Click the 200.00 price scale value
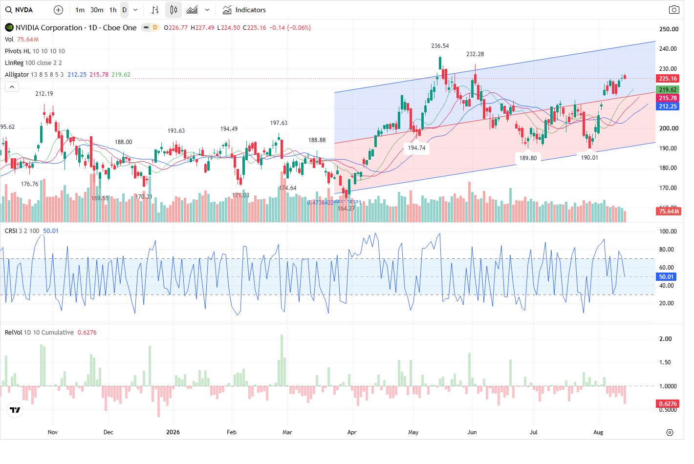 (669, 128)
